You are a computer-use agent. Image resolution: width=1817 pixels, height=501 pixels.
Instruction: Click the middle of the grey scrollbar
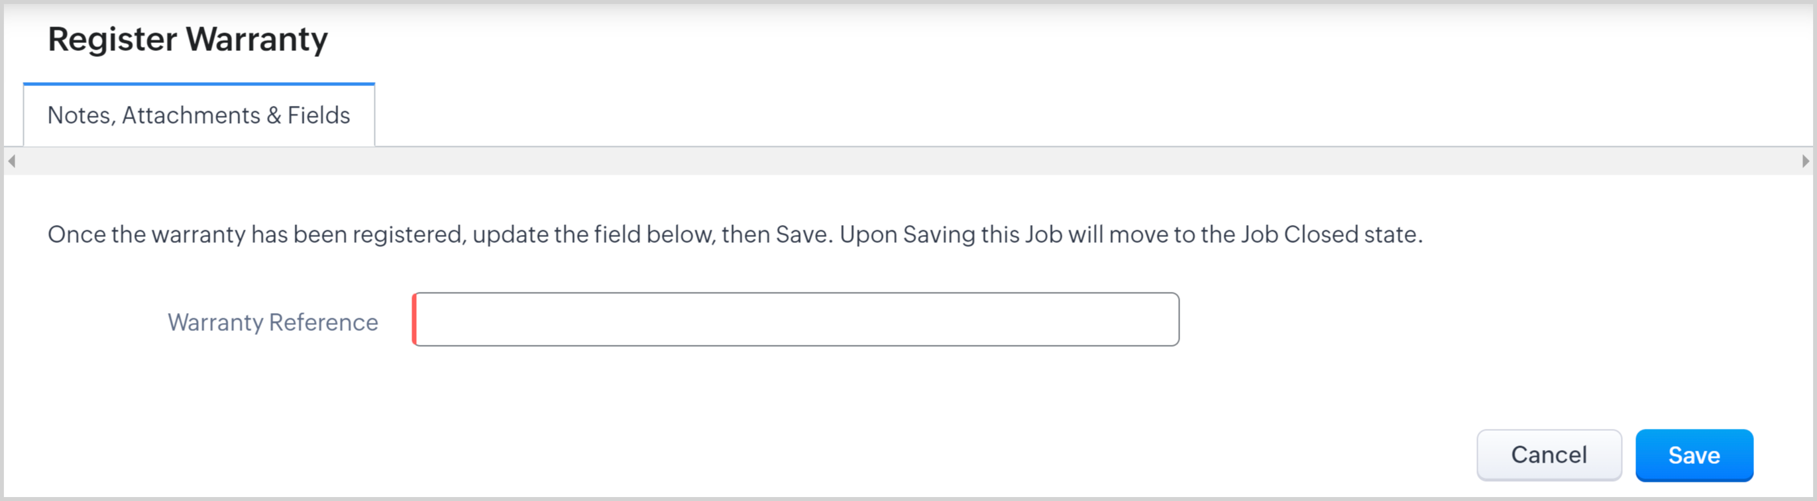click(x=908, y=161)
